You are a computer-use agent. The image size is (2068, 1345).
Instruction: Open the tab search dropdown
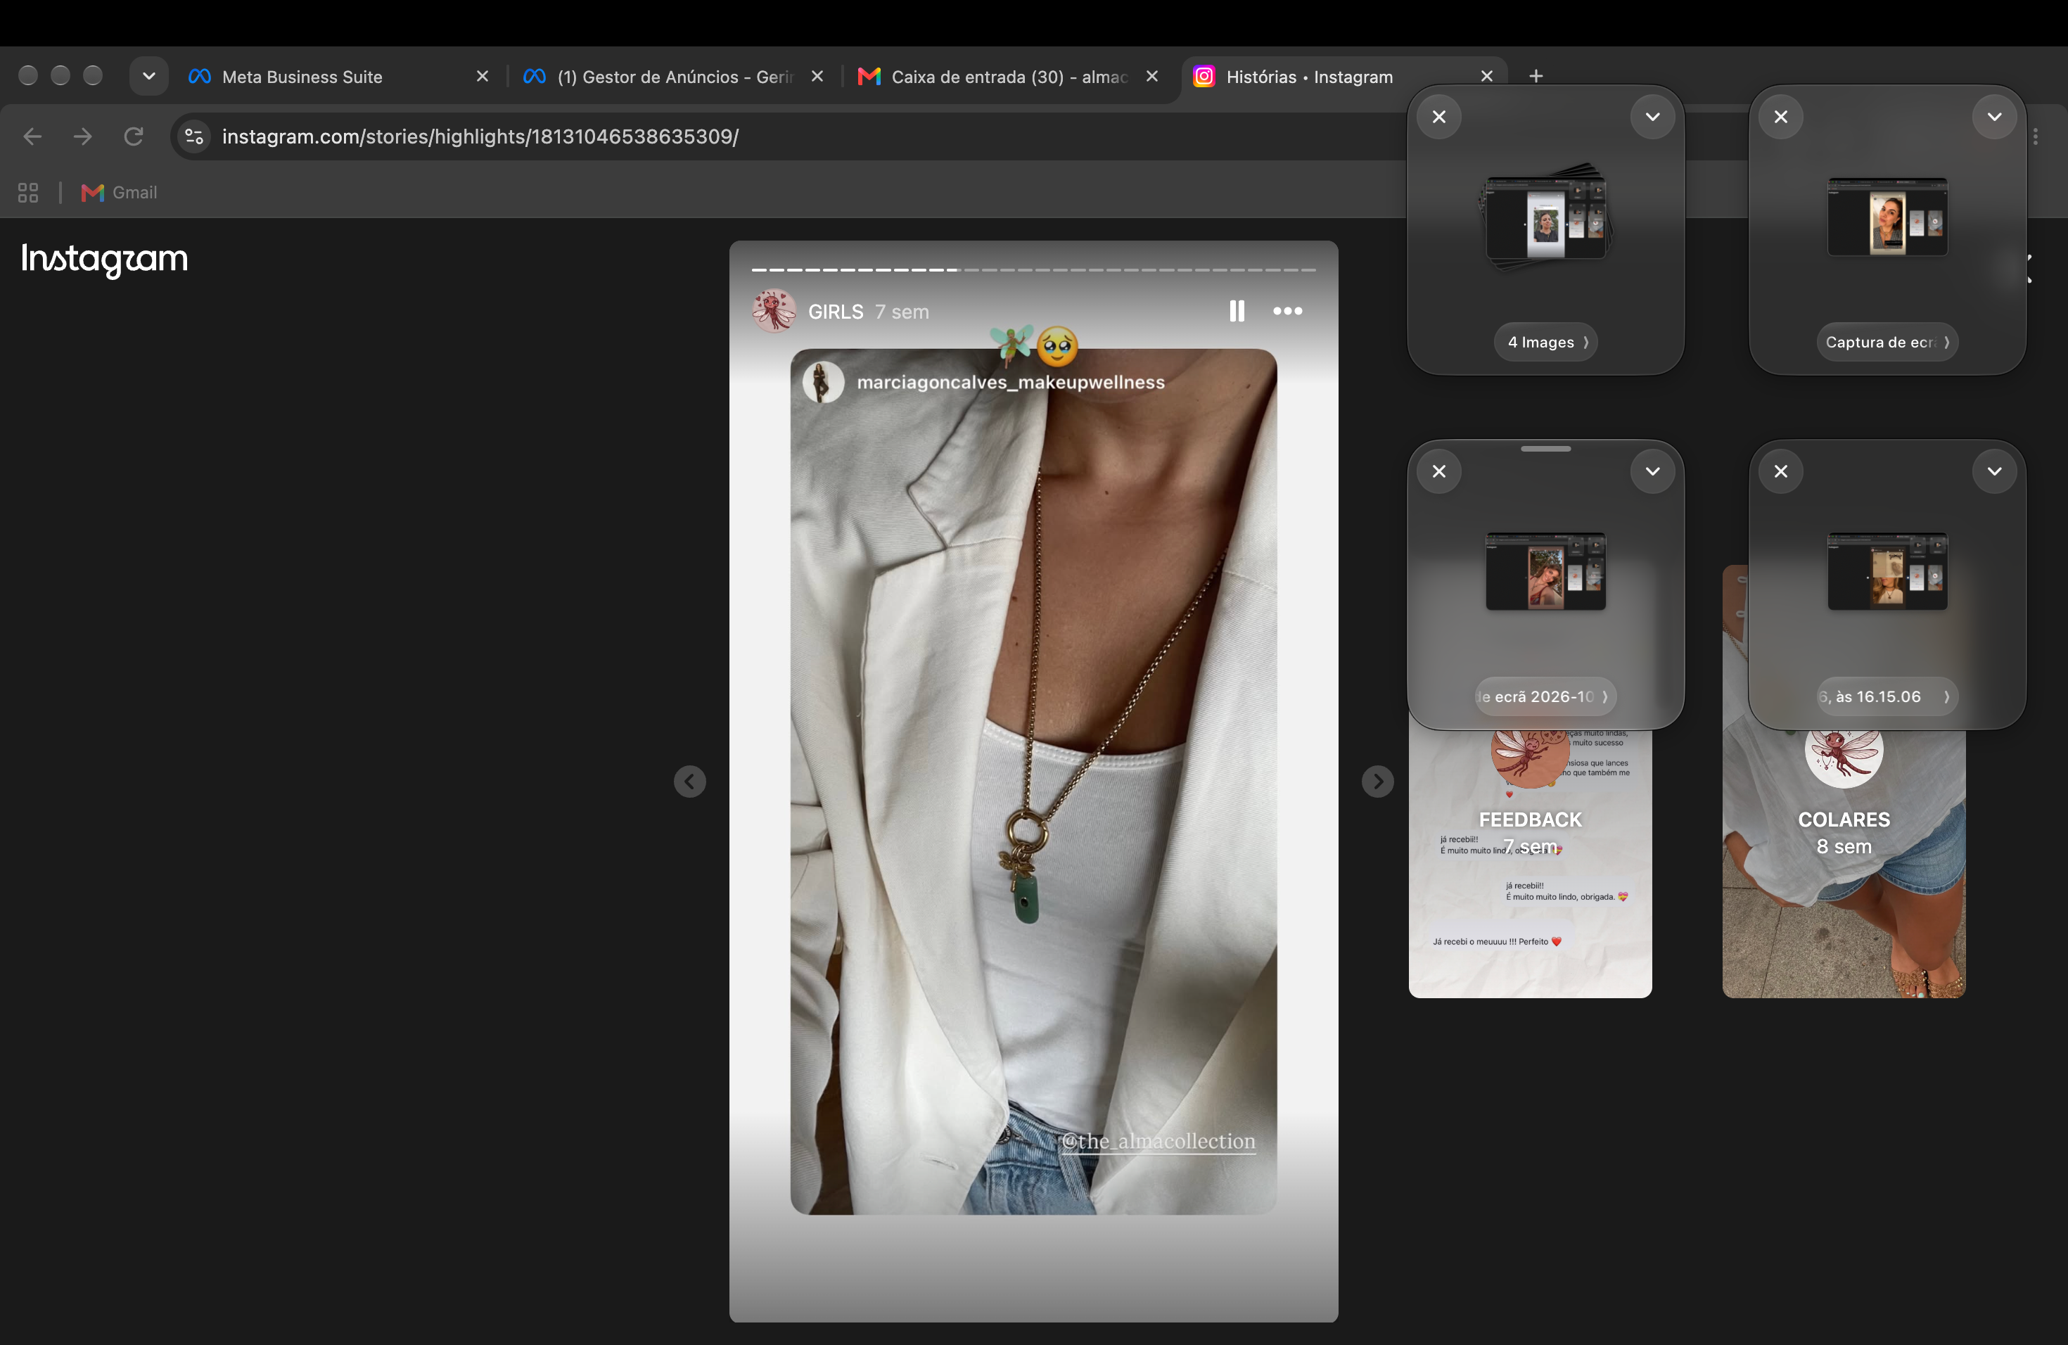[x=148, y=77]
